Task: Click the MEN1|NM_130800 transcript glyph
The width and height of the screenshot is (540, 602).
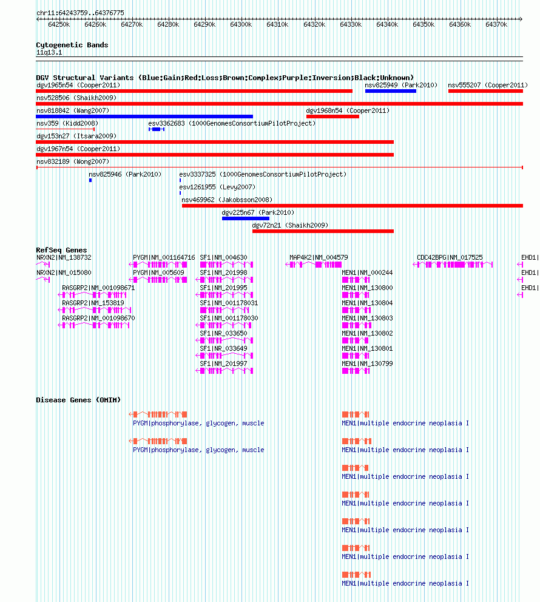Action: tap(356, 295)
